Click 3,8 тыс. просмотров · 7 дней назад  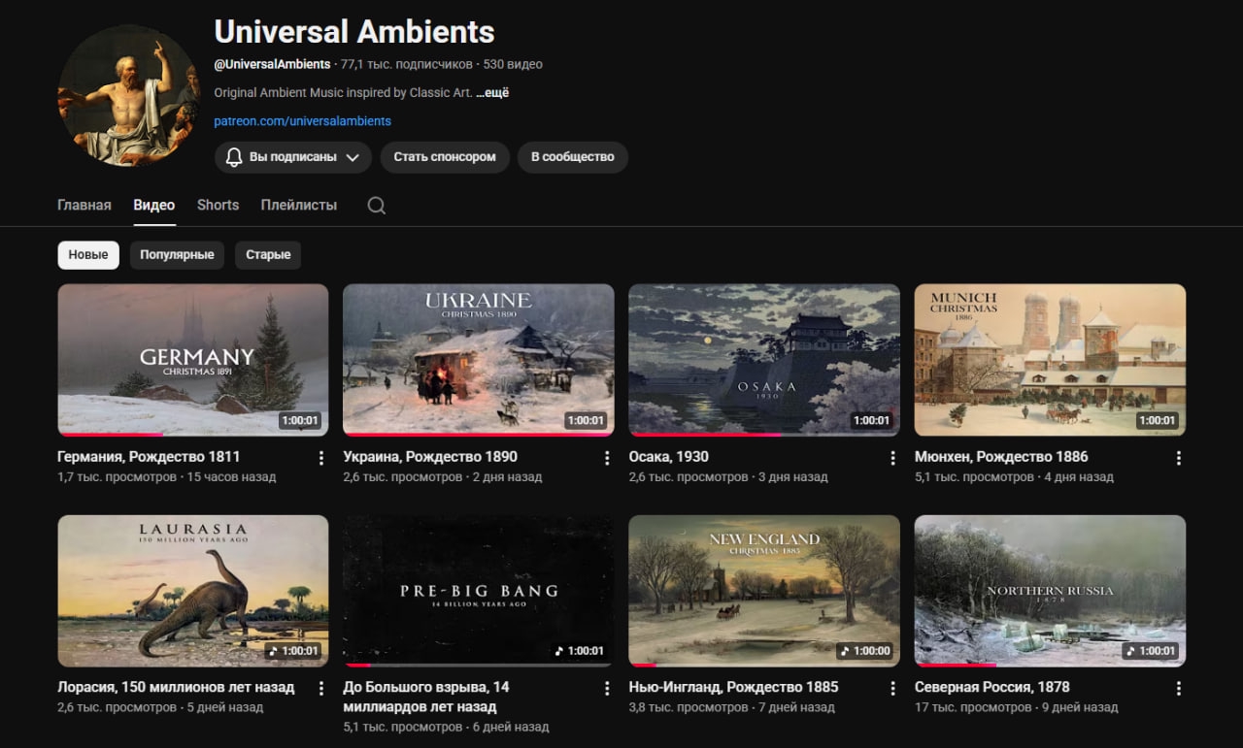[732, 708]
